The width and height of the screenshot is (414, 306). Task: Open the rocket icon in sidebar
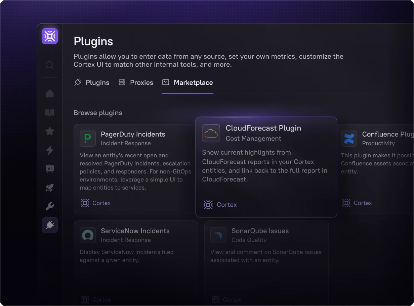point(50,188)
